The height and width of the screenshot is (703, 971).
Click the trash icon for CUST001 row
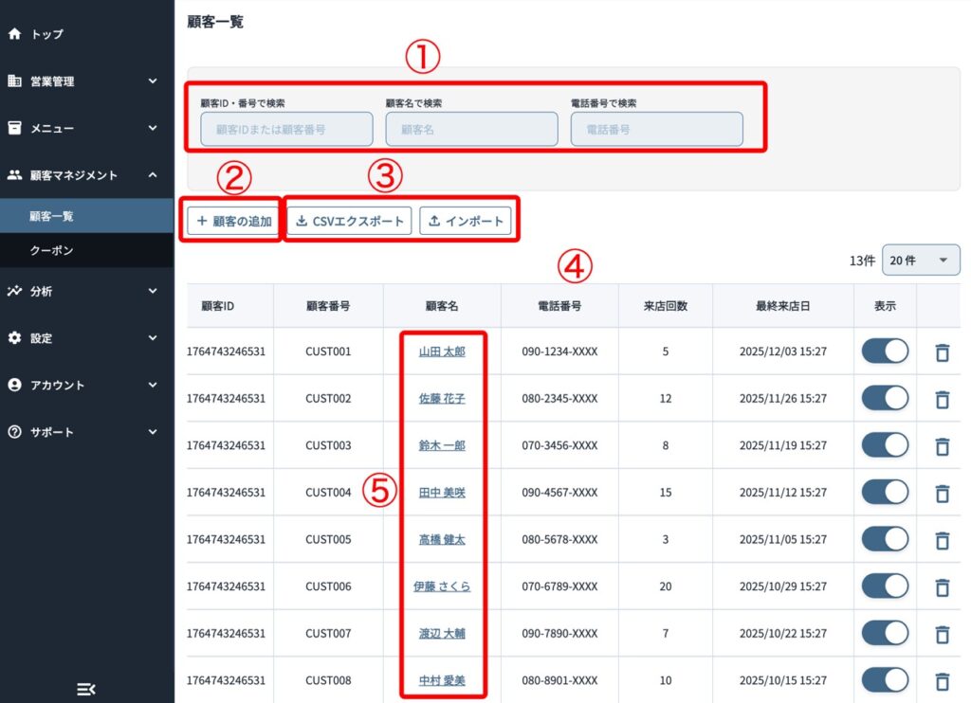click(x=942, y=352)
